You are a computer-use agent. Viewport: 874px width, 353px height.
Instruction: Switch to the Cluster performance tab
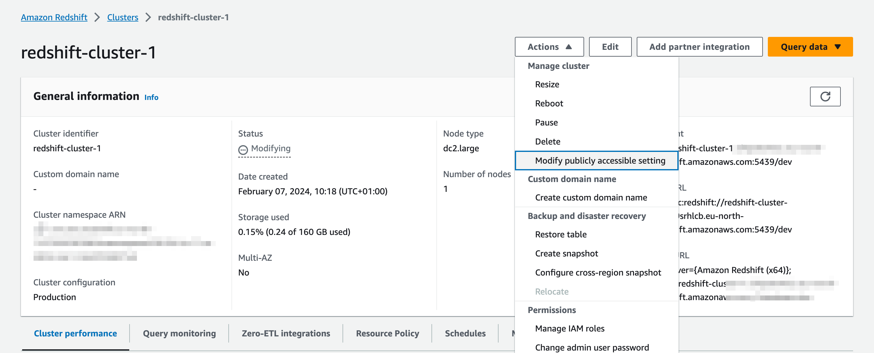tap(75, 333)
